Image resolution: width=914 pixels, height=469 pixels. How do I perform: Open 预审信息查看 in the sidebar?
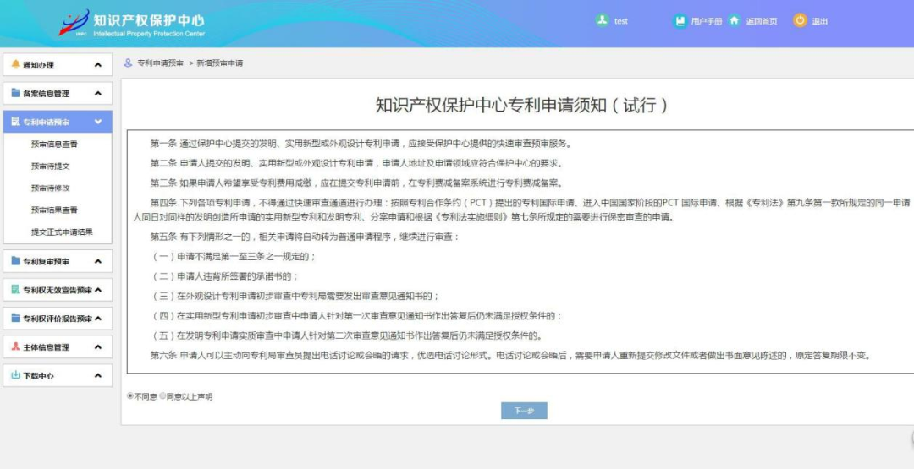click(54, 145)
